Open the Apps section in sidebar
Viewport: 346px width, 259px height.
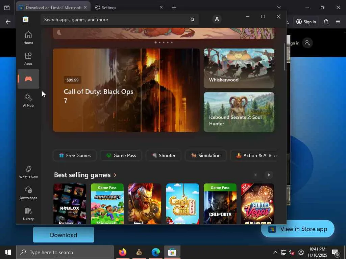28,59
